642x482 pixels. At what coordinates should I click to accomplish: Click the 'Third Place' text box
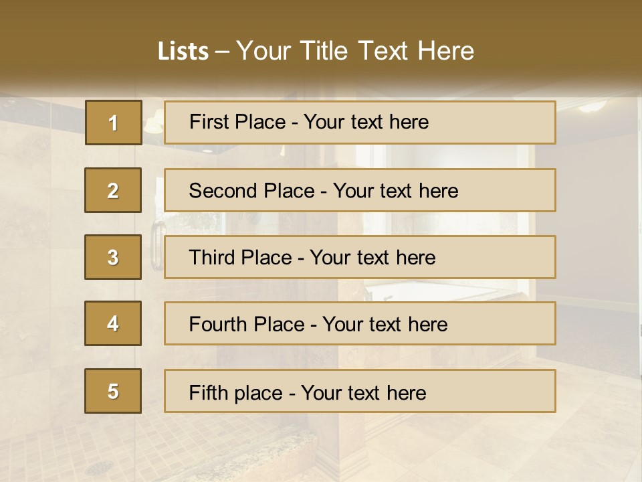pyautogui.click(x=360, y=257)
